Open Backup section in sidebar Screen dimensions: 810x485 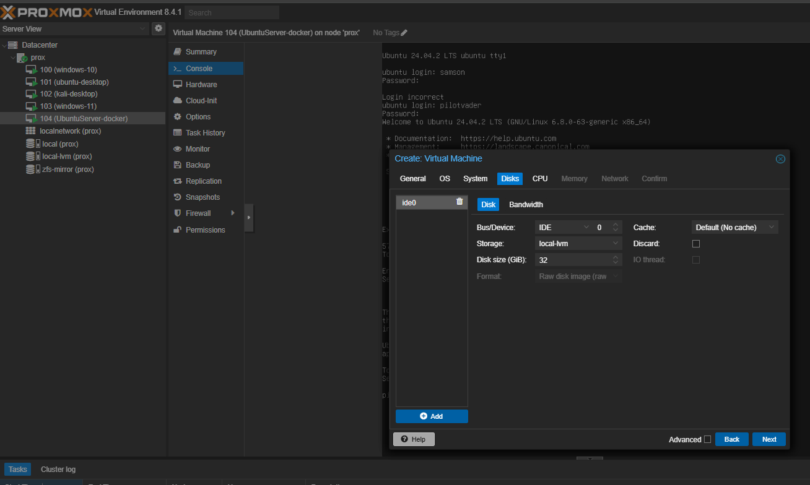pos(198,165)
